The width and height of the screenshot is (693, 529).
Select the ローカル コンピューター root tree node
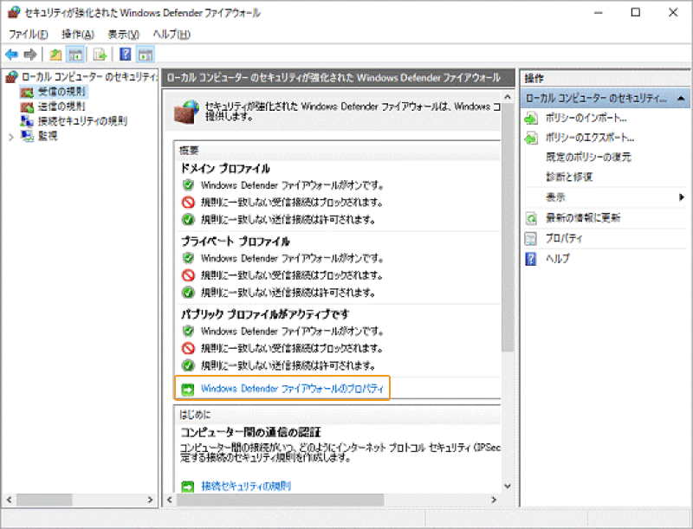click(89, 77)
